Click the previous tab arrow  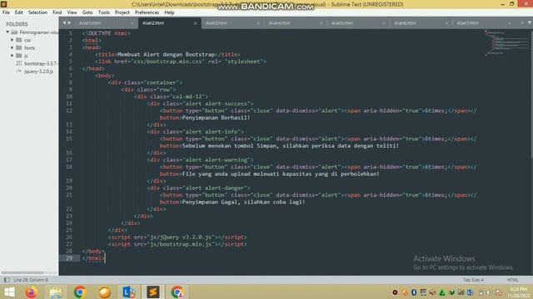point(64,22)
